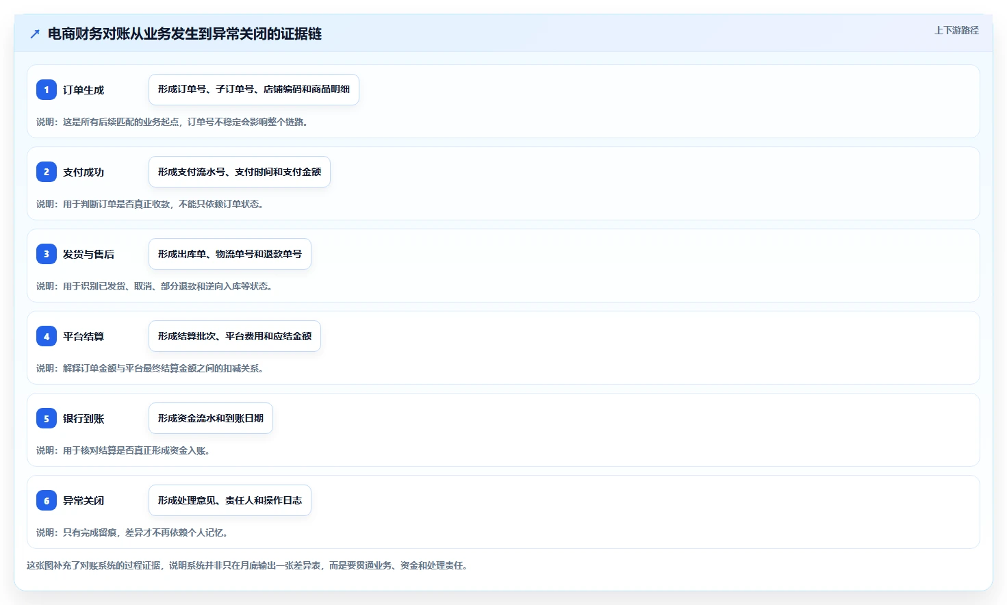Click the note 用于识别已发货、取消、部分退款
The image size is (1007, 605).
pos(129,286)
